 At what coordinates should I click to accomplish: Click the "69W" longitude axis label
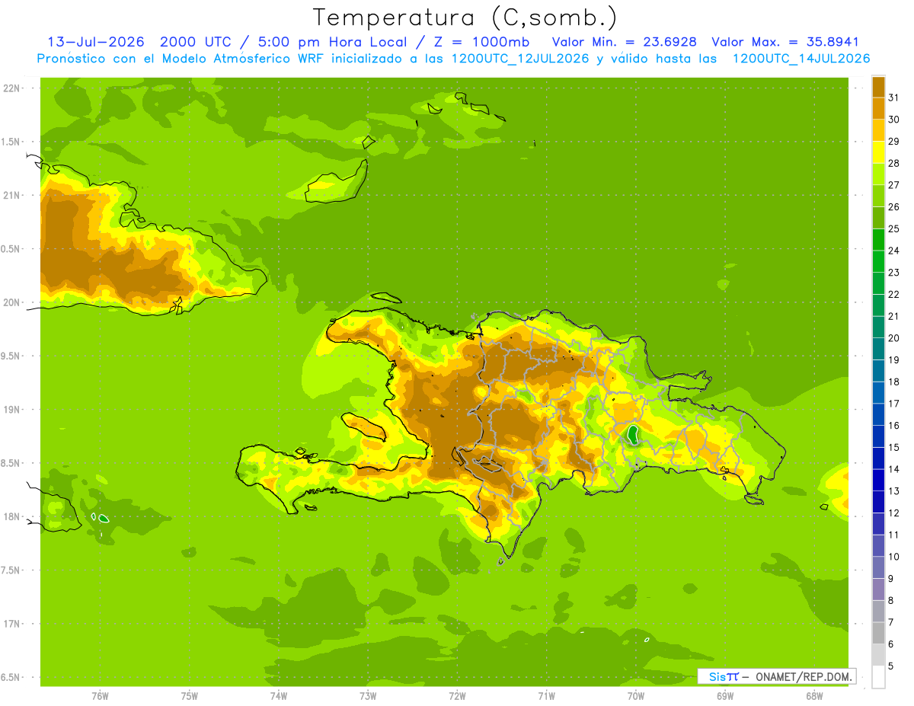pos(725,695)
